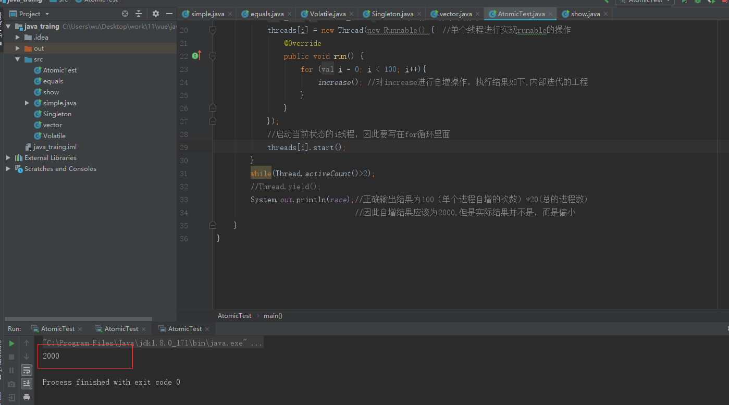Image resolution: width=729 pixels, height=405 pixels.
Task: Rerun the AtomicTest program
Action: [11, 343]
